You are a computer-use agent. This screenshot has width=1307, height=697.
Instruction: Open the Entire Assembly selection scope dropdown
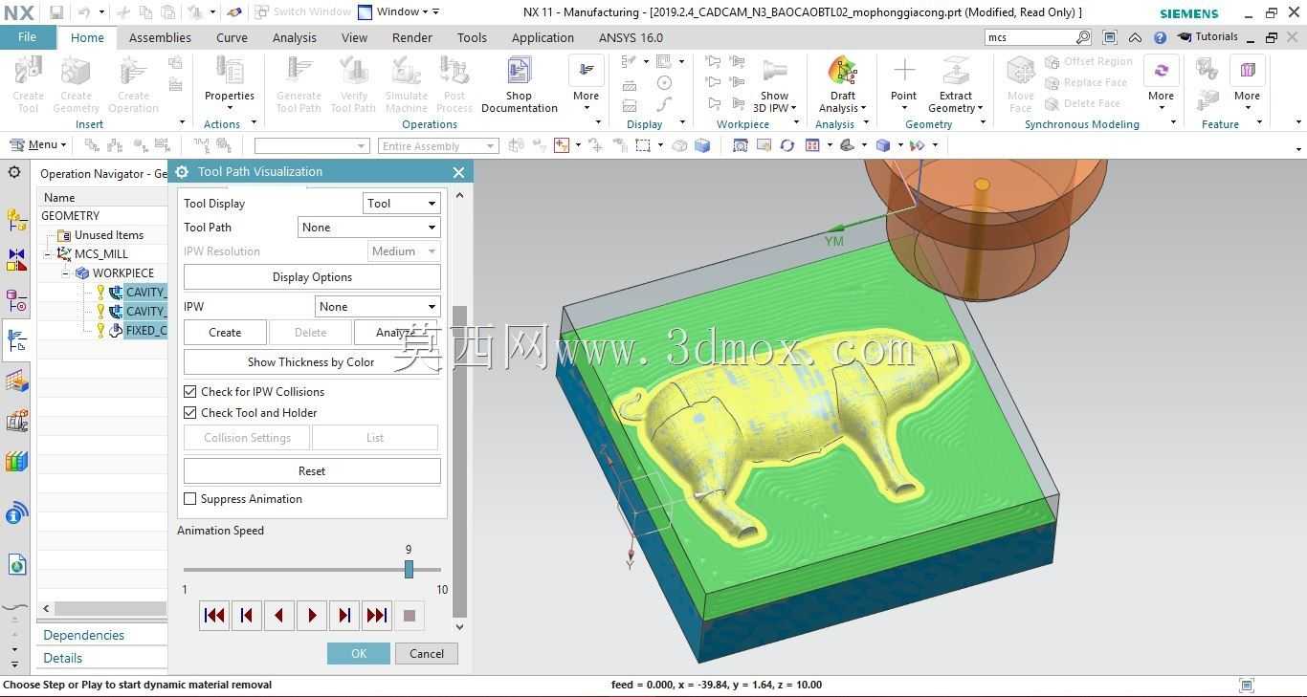[x=438, y=146]
